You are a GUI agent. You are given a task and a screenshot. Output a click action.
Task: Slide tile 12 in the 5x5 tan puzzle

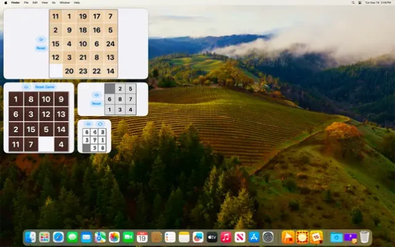coord(56,57)
